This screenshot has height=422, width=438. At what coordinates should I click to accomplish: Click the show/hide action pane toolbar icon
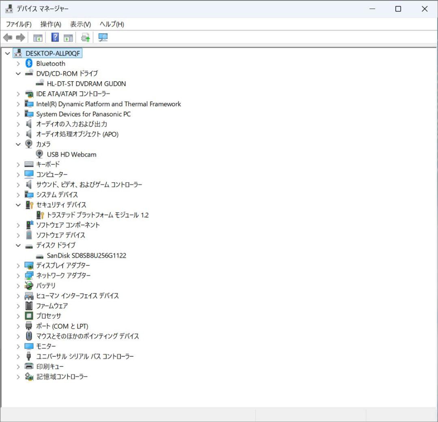68,38
